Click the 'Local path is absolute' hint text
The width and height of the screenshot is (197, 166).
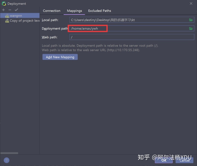100,46
